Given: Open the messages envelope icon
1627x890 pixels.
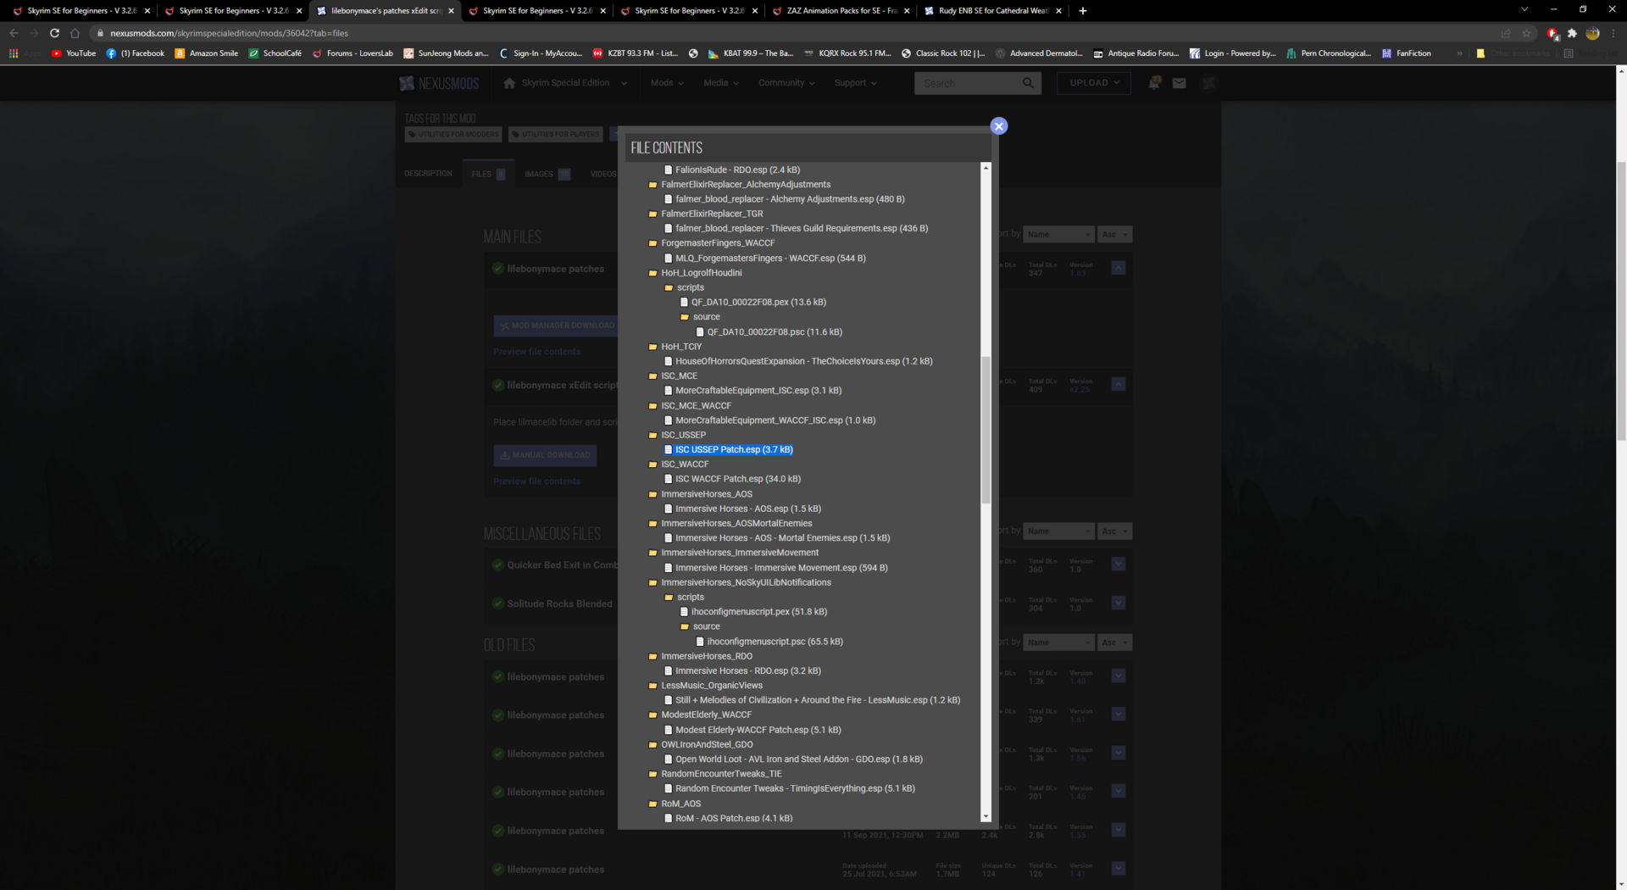Looking at the screenshot, I should 1179,83.
